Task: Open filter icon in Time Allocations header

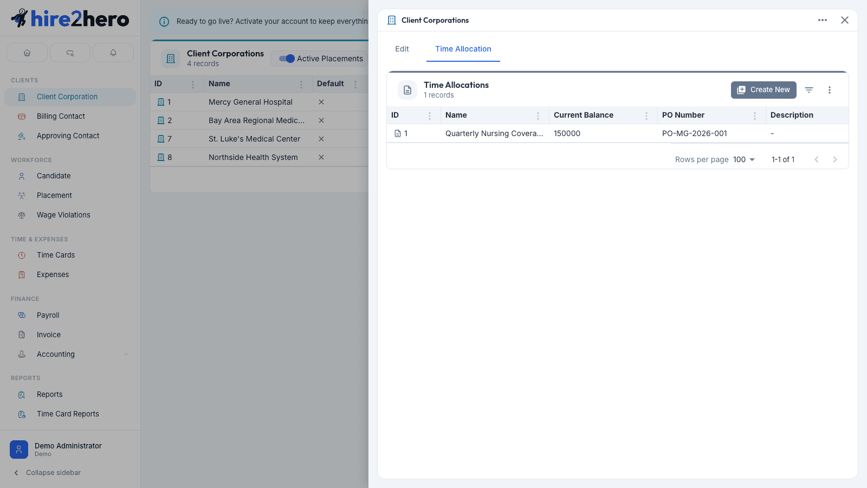Action: [809, 90]
